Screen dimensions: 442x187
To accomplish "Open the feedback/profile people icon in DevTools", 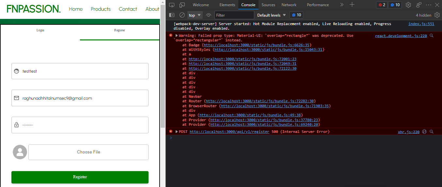I will click(x=419, y=5).
